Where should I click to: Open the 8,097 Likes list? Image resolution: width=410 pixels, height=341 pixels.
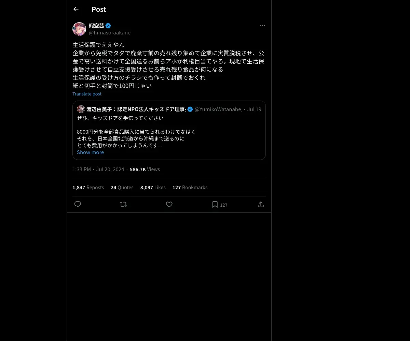153,187
